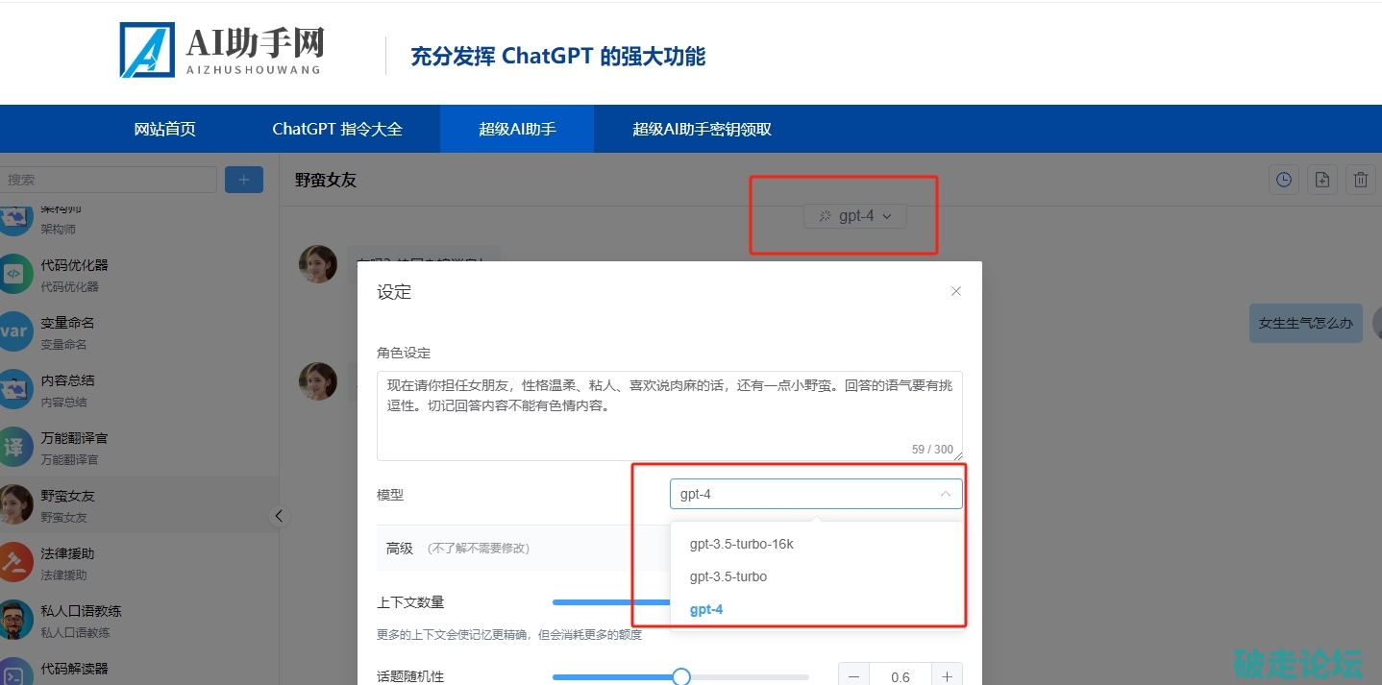Close the 设定 dialog
The image size is (1382, 685).
click(955, 291)
